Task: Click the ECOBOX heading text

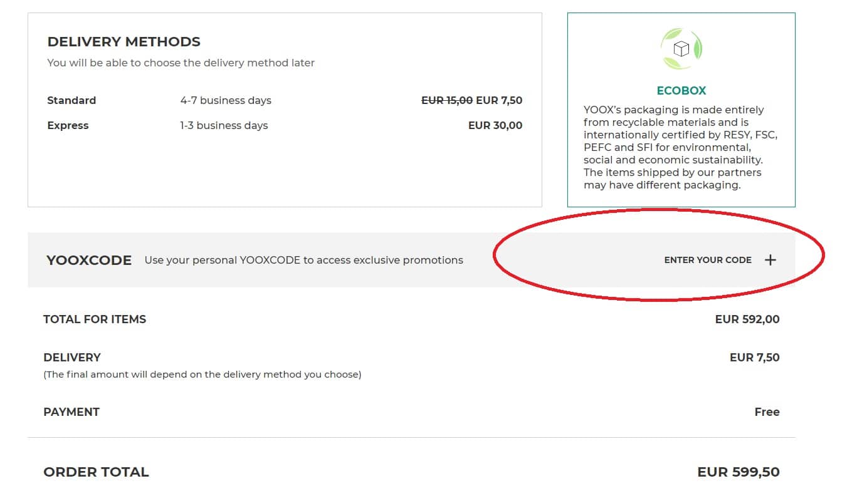Action: click(681, 90)
